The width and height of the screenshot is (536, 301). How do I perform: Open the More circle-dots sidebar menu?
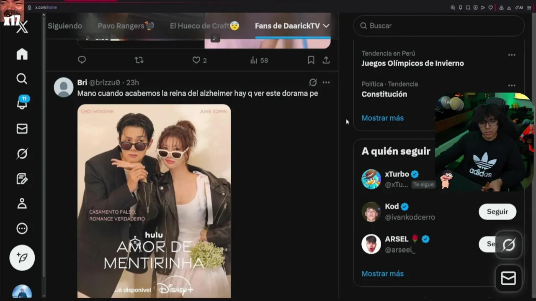pyautogui.click(x=22, y=229)
